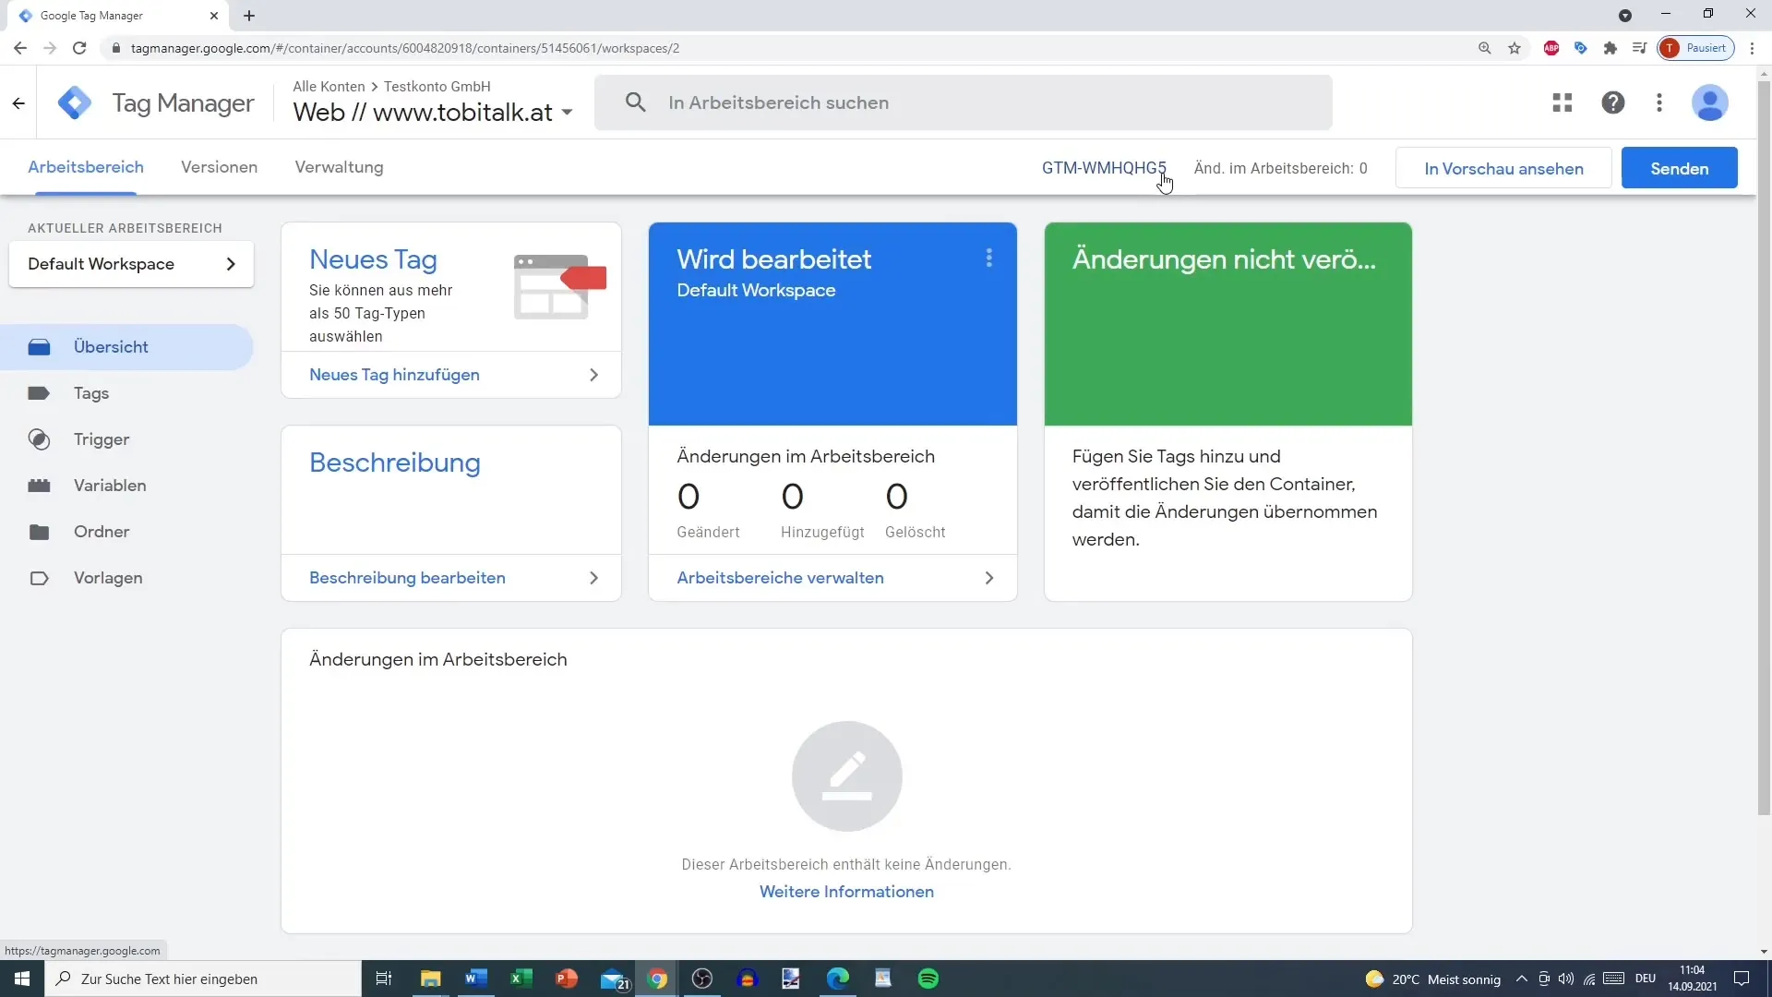Open the Google apps grid icon
The height and width of the screenshot is (997, 1772).
tap(1562, 102)
